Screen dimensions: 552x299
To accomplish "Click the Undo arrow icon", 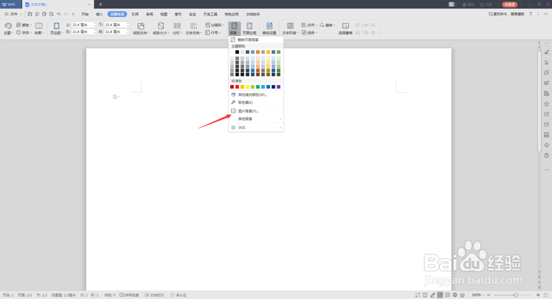I will [59, 14].
